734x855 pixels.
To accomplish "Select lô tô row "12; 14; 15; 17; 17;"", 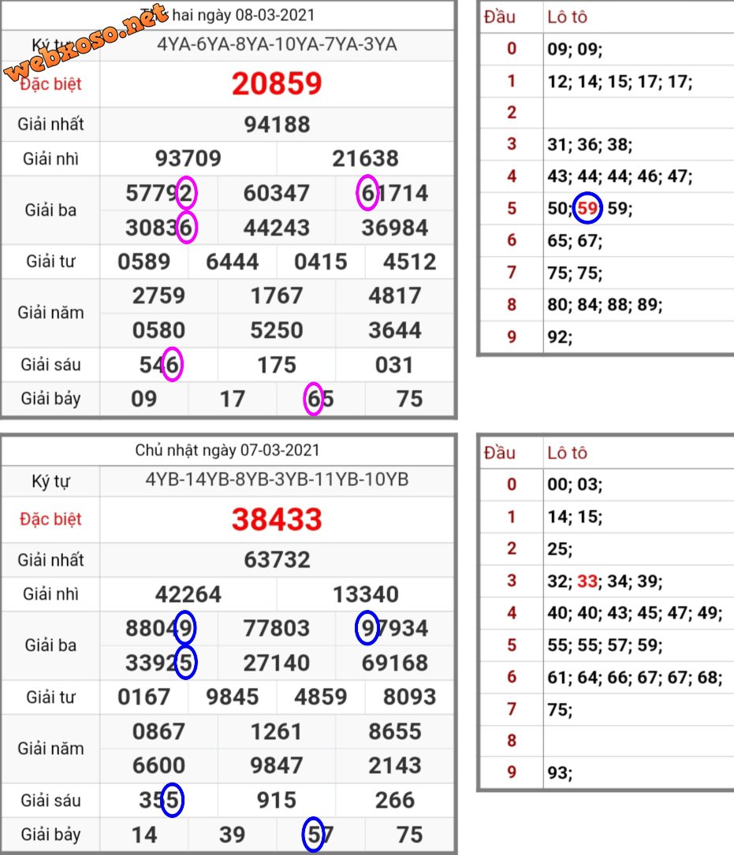I will point(620,82).
